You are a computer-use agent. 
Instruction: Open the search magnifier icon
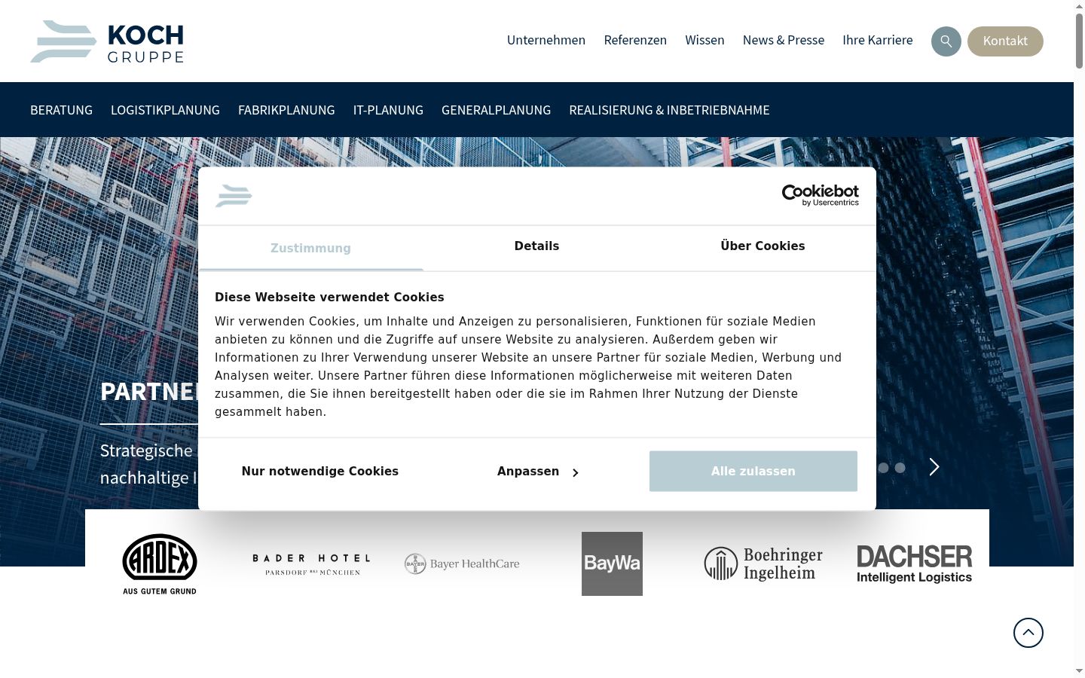coord(946,41)
